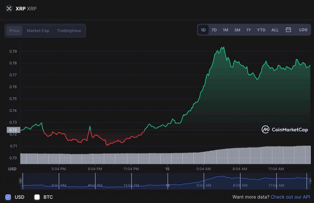Select the Price tab
This screenshot has width=314, height=203.
pos(14,31)
